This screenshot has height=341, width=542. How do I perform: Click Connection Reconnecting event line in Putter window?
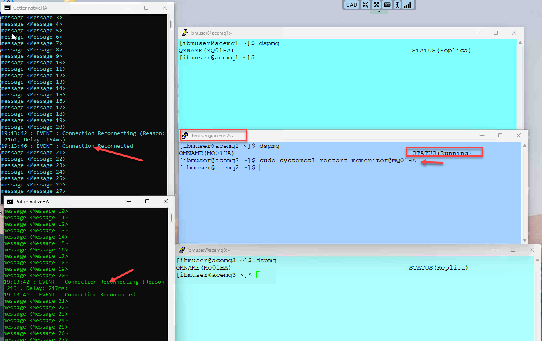click(86, 285)
